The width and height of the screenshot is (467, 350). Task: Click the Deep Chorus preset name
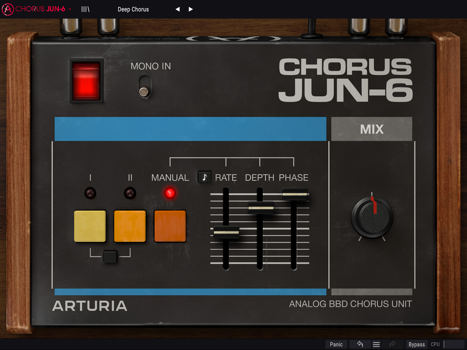pyautogui.click(x=133, y=9)
